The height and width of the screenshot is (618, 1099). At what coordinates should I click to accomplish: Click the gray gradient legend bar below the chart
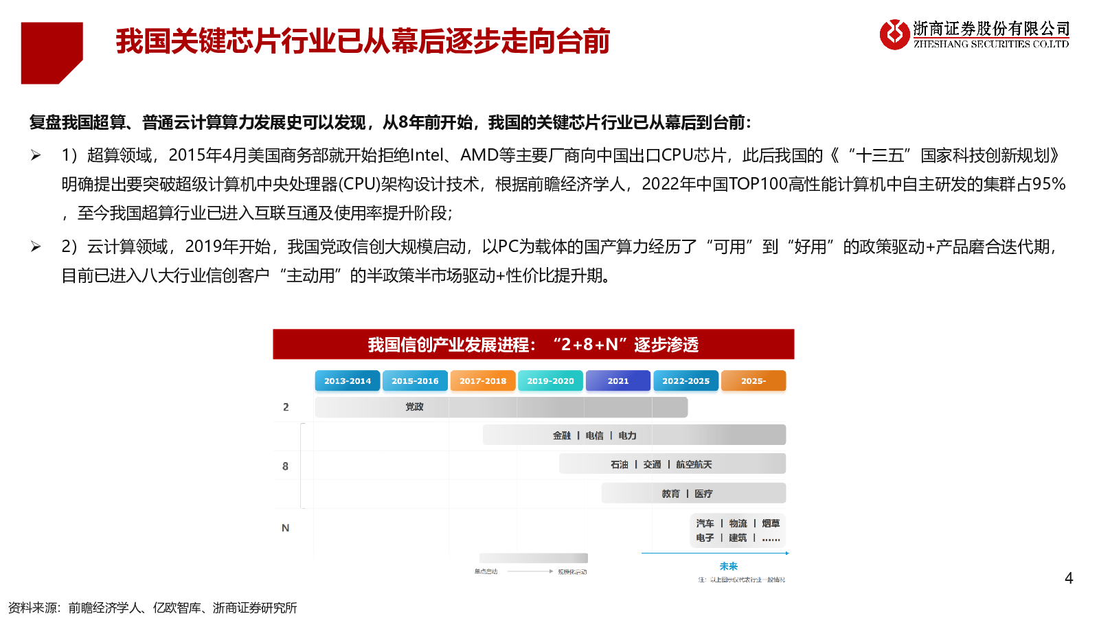pos(534,558)
